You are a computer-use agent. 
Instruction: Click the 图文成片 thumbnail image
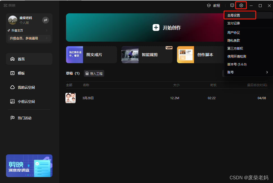pos(74,55)
